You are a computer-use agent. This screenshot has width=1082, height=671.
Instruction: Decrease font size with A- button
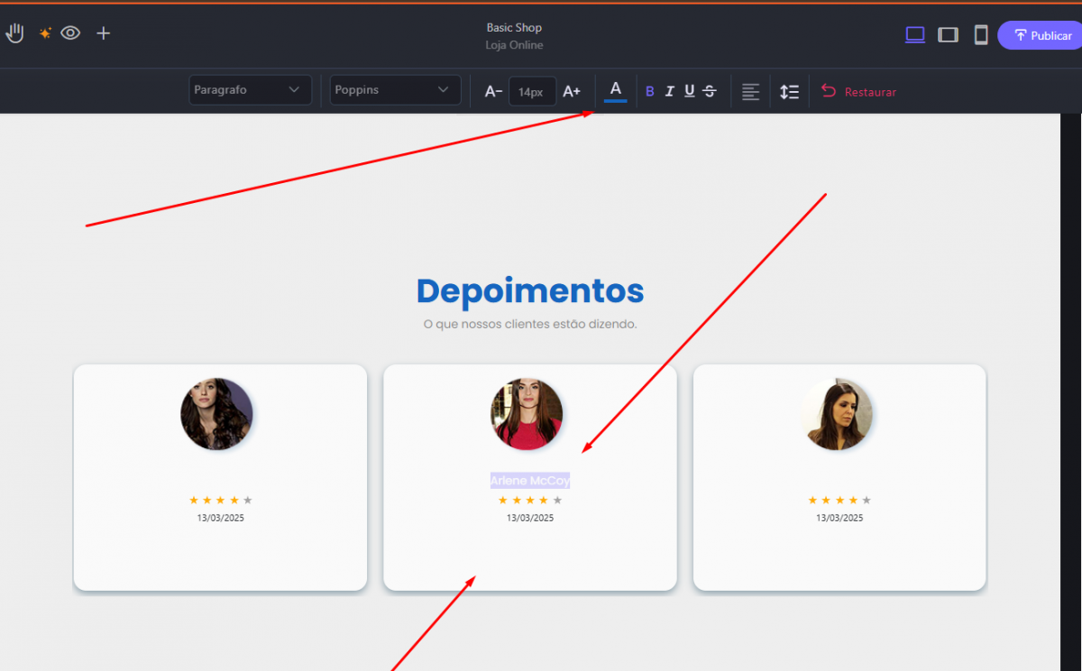click(493, 91)
